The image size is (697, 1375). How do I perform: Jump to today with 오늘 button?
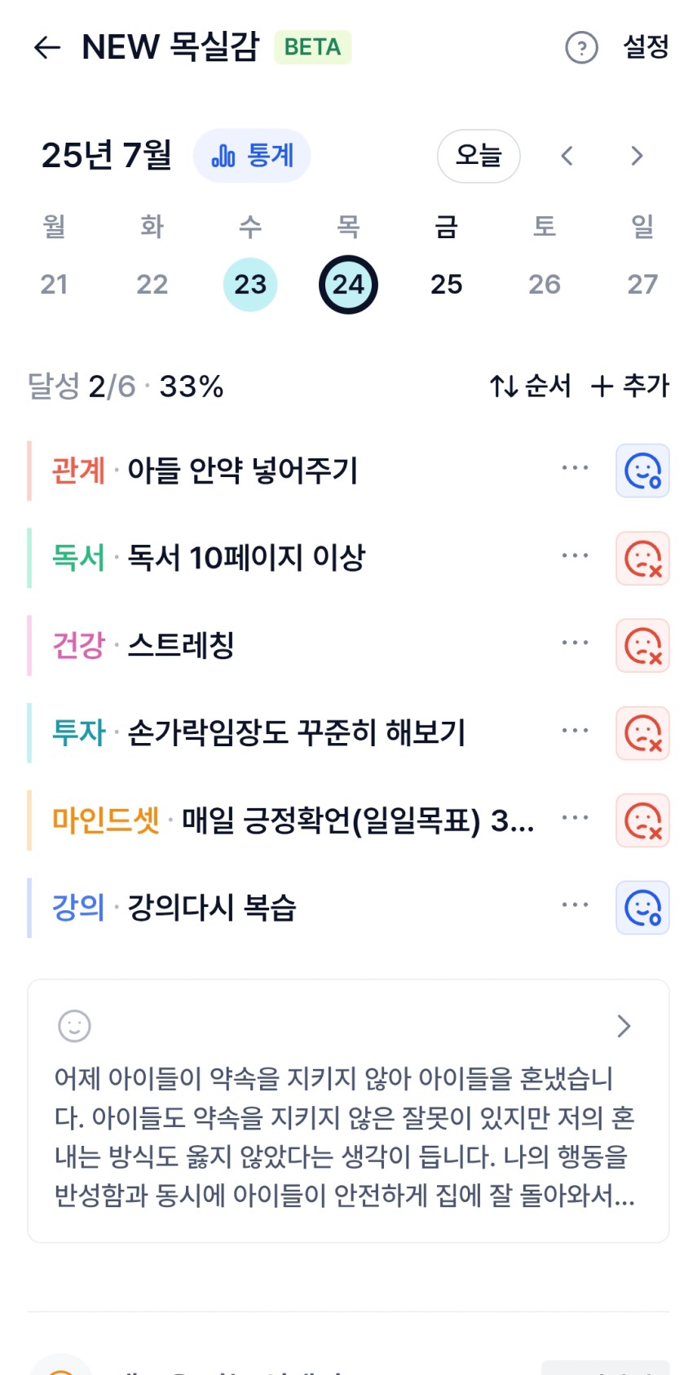pyautogui.click(x=479, y=156)
